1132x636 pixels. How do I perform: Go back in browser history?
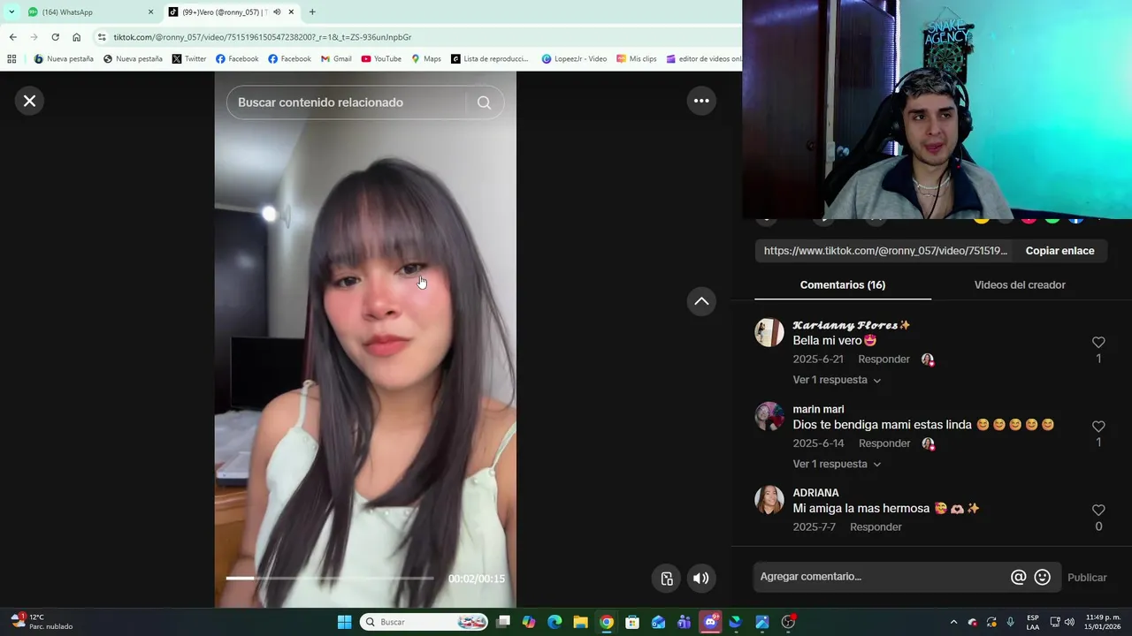tap(12, 37)
